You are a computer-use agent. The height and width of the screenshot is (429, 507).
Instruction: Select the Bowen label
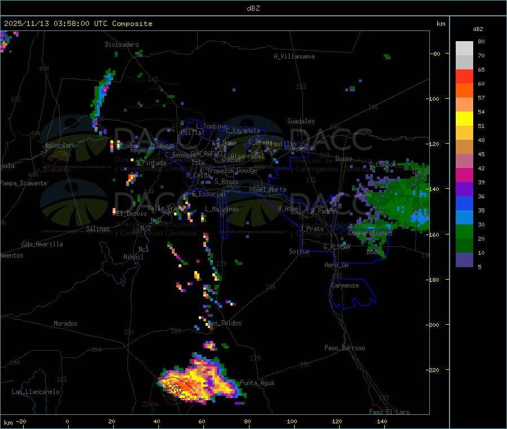click(375, 251)
